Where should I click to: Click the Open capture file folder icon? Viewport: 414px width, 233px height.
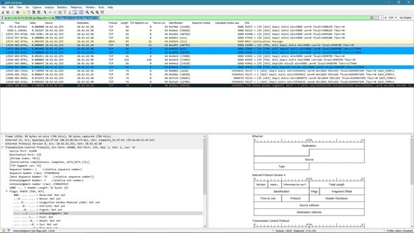pyautogui.click(x=24, y=12)
